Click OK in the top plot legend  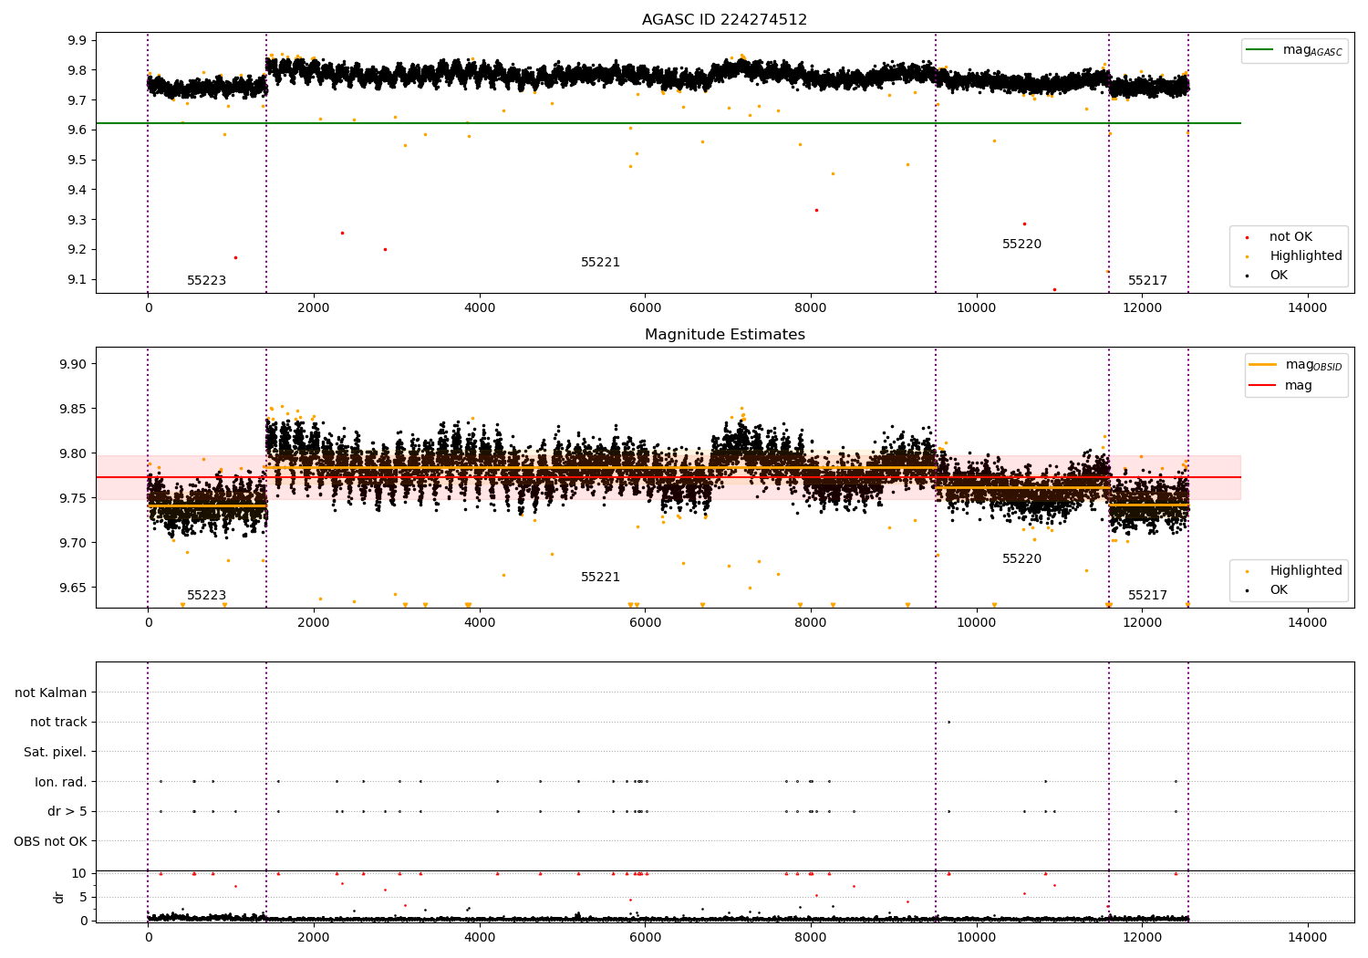pyautogui.click(x=1279, y=276)
